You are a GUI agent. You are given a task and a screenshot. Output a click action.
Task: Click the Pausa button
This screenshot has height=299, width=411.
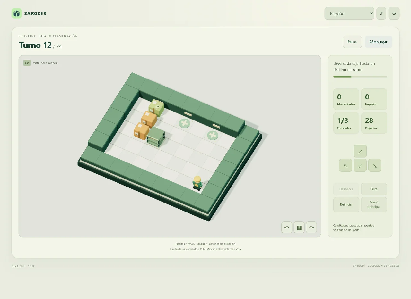pos(352,42)
